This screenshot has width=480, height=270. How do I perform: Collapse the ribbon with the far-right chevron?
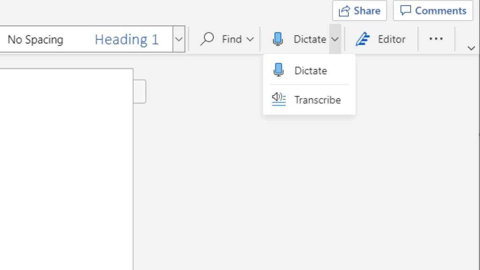pos(471,48)
